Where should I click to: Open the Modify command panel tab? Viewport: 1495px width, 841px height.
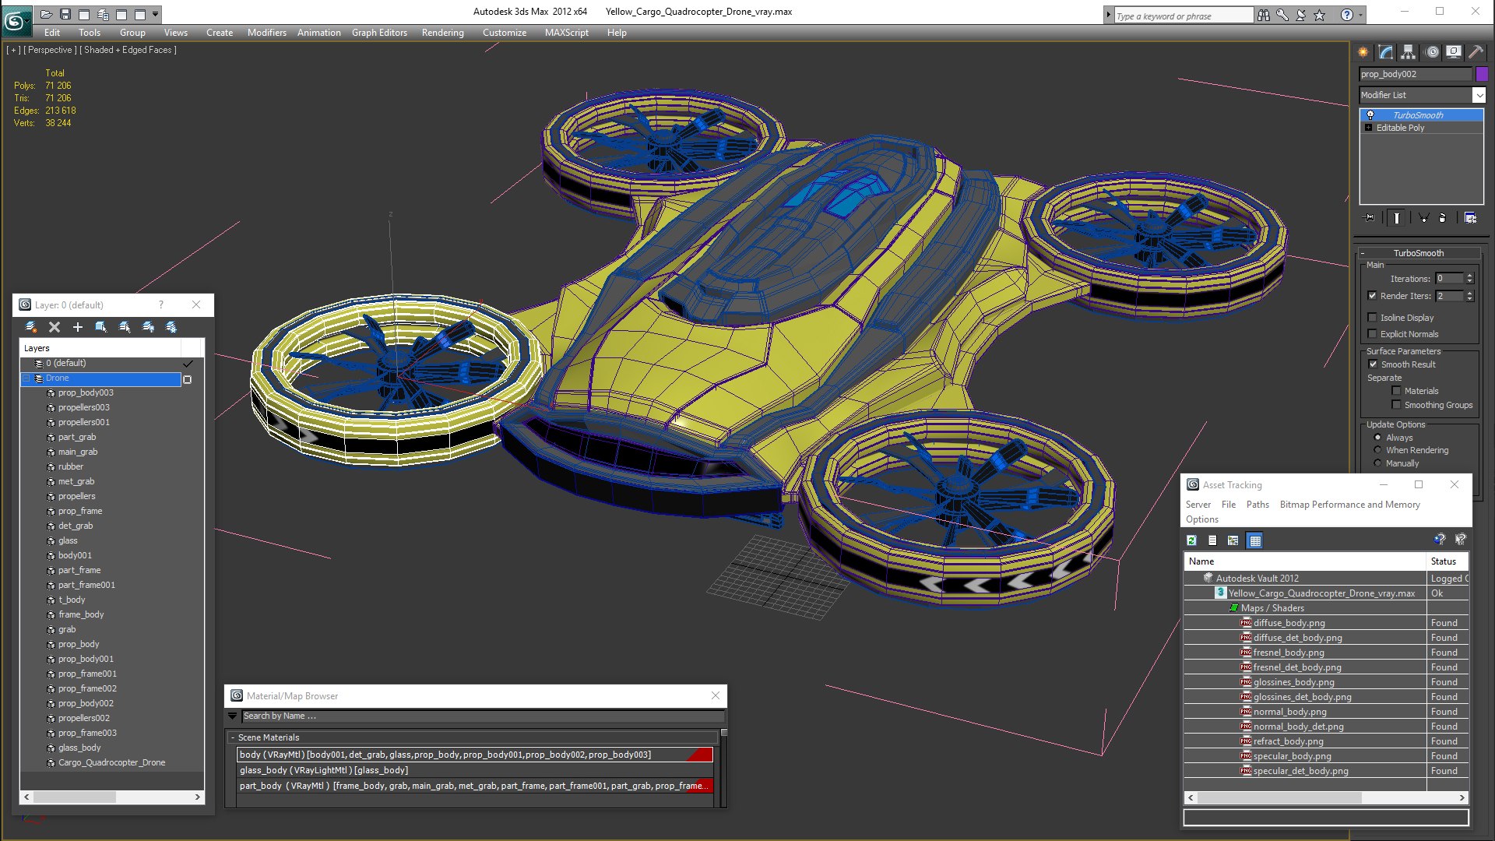tap(1385, 52)
